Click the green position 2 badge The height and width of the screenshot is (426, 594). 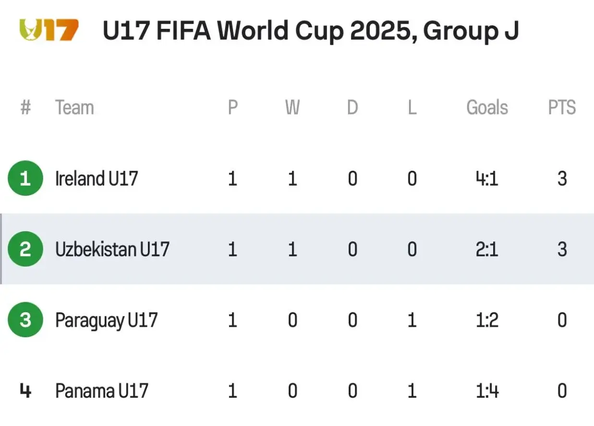tap(25, 249)
